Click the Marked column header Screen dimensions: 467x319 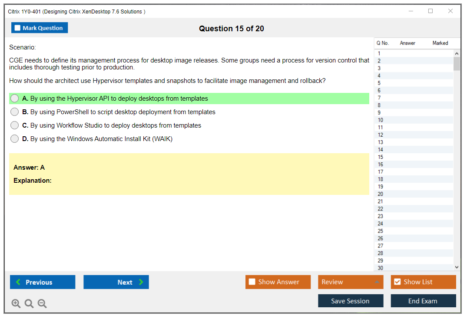[x=440, y=43]
